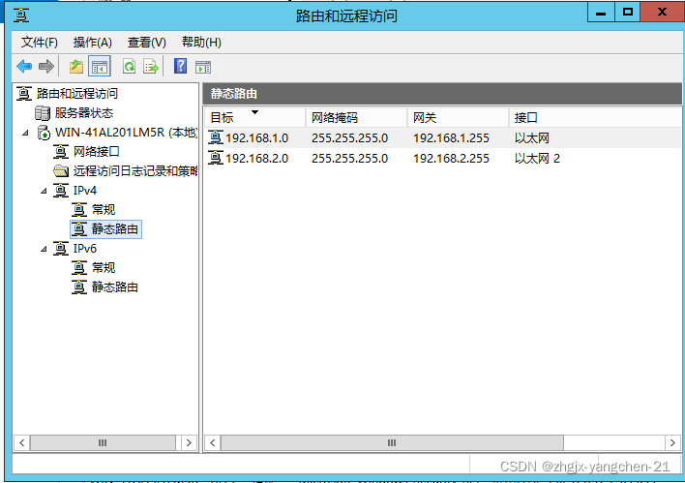Select 路由和远程访问 root in tree
This screenshot has height=483, width=685.
coord(77,94)
